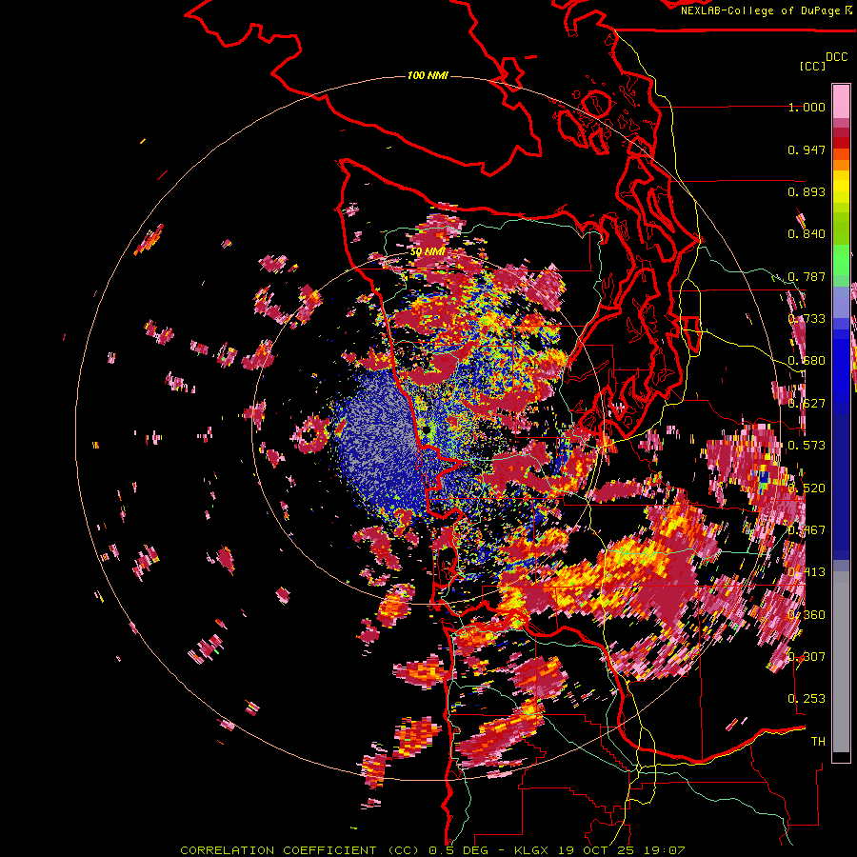Click the 0.787 legend value
The width and height of the screenshot is (857, 857).
pyautogui.click(x=807, y=276)
